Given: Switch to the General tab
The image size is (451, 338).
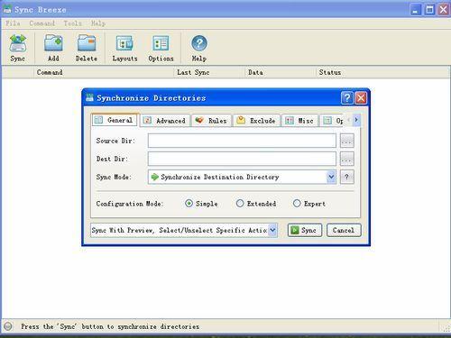Looking at the screenshot, I should pos(115,120).
